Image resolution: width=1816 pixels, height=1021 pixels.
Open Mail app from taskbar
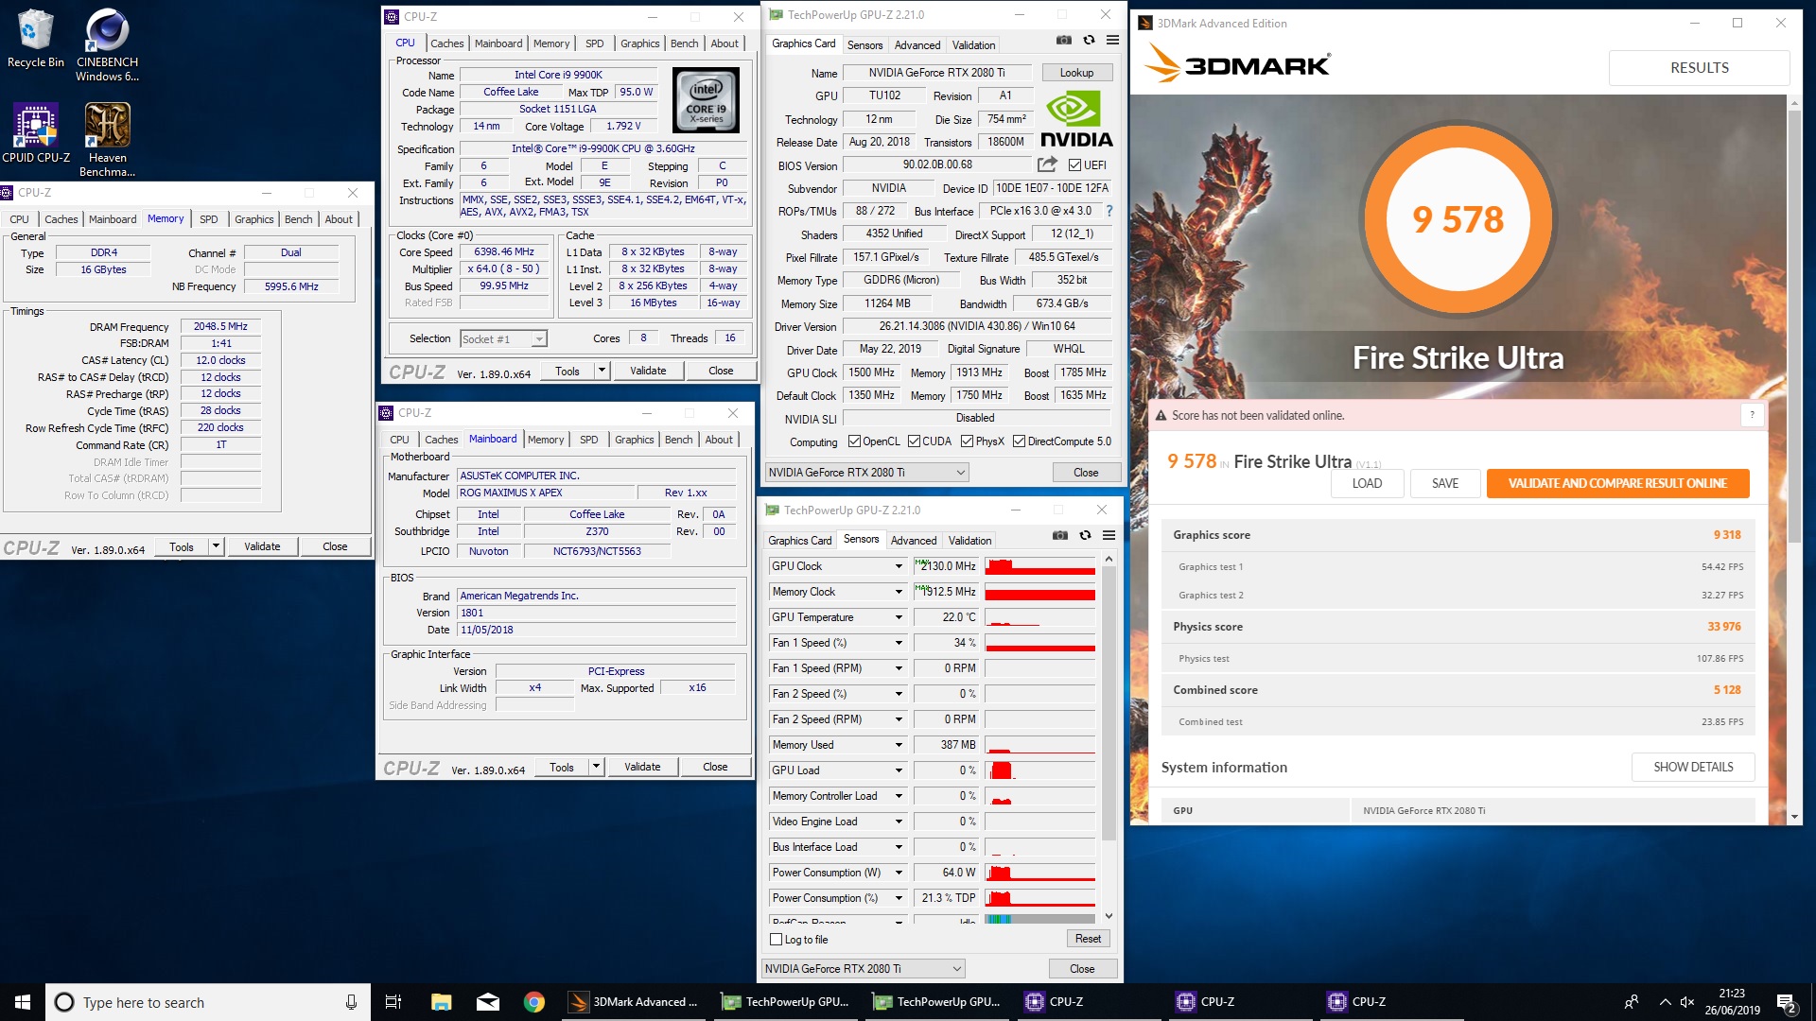click(488, 1002)
